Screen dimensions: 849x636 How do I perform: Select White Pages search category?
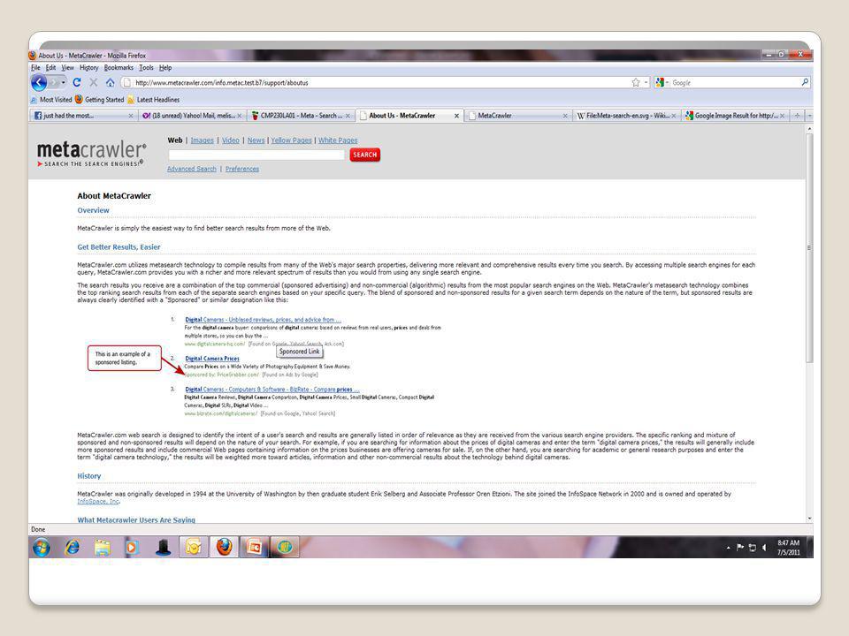pos(338,140)
